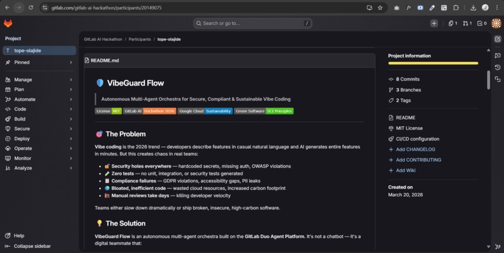Open the user avatar menu
The width and height of the screenshot is (504, 253).
click(x=496, y=23)
